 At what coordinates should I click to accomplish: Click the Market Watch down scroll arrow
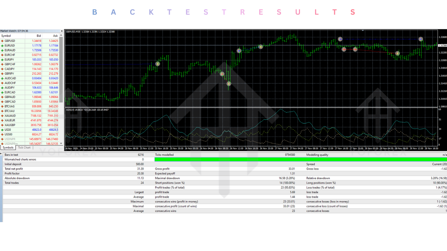click(61, 144)
